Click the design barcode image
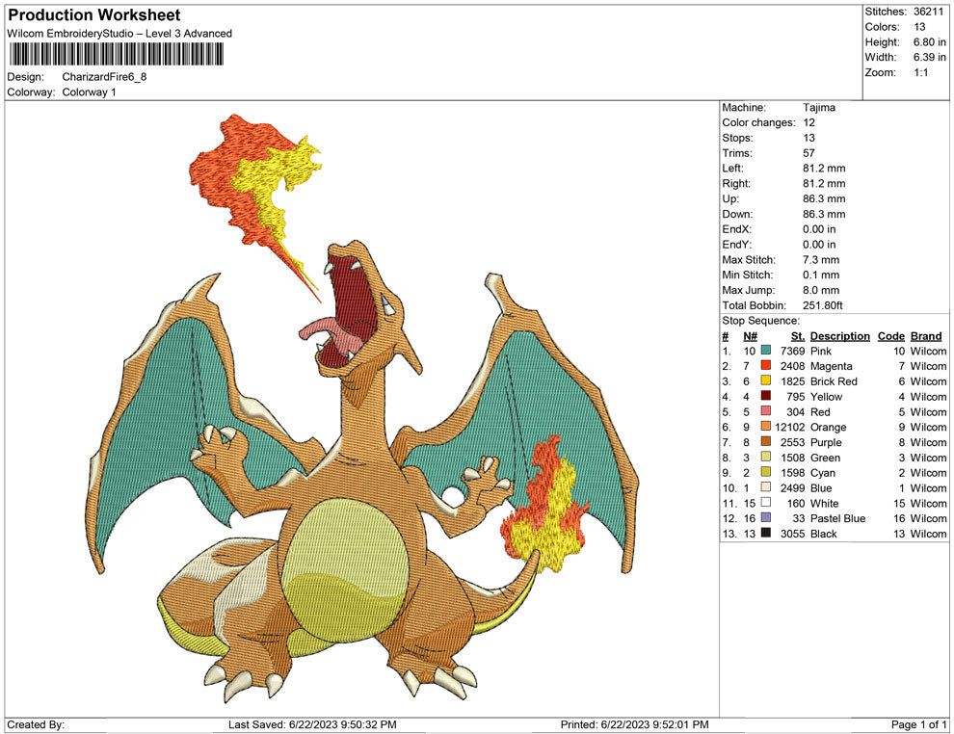Screen dimensions: 954x734 click(x=116, y=55)
